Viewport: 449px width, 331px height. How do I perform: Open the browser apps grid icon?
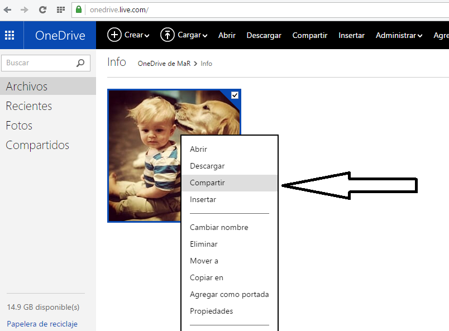pyautogui.click(x=60, y=9)
